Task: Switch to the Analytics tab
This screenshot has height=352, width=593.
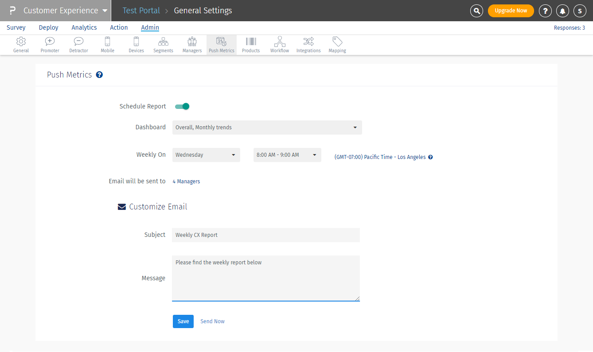Action: click(x=84, y=27)
